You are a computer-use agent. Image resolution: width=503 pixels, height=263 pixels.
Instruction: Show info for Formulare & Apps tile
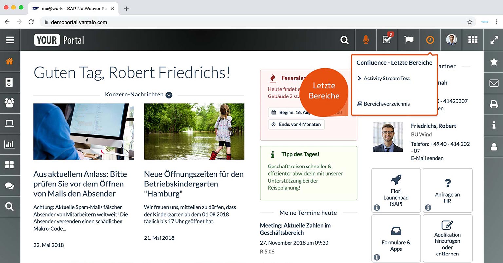coord(377,257)
